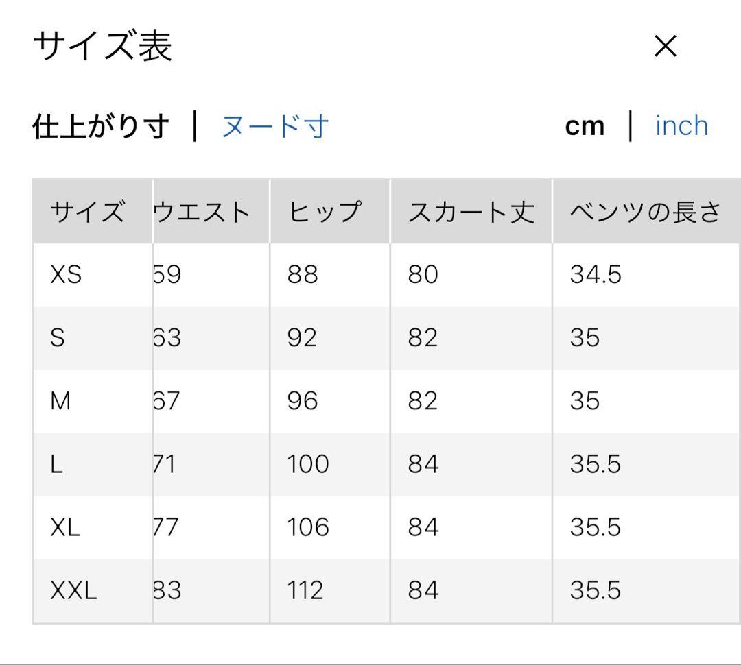Screen dimensions: 741x665
Task: Select the L size row label
Action: click(x=56, y=464)
